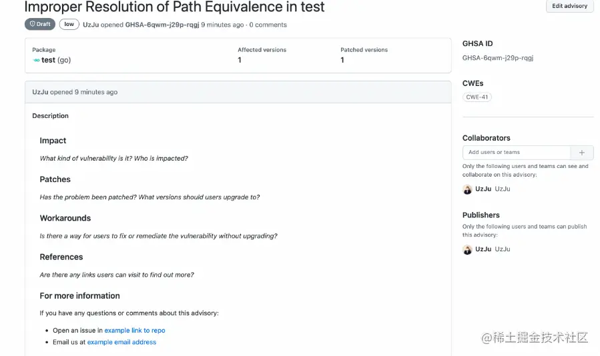Follow the example link to repo
The image size is (600, 356).
click(x=134, y=331)
